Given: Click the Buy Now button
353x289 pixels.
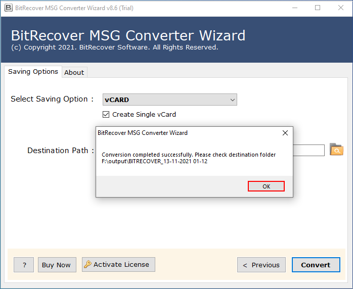Looking at the screenshot, I should pyautogui.click(x=57, y=265).
